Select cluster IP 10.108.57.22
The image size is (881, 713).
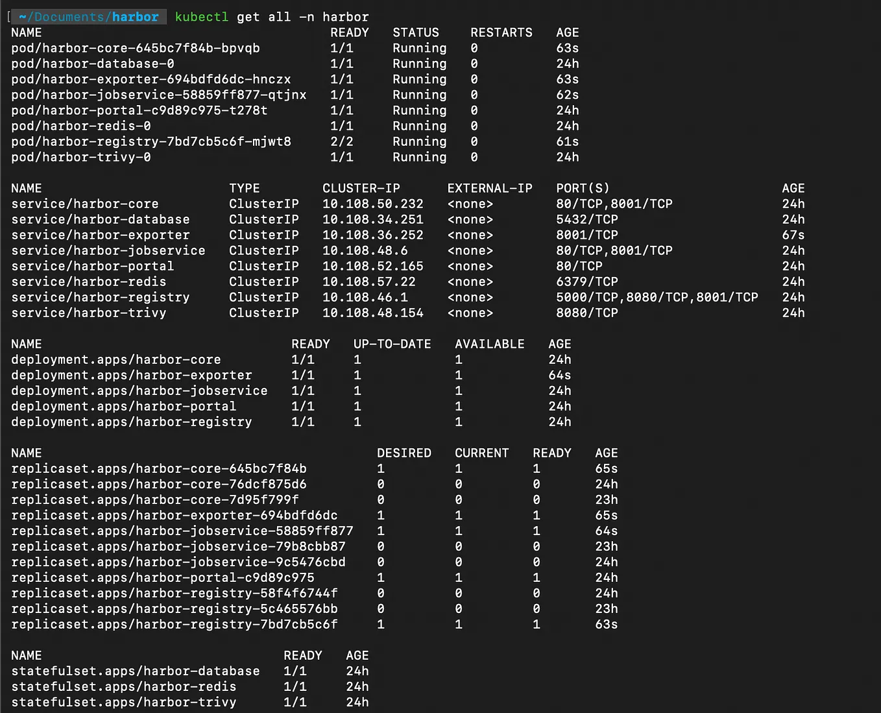[x=369, y=282]
